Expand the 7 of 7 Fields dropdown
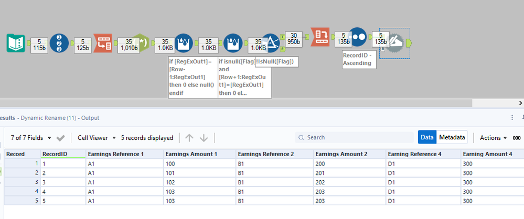The height and width of the screenshot is (219, 524). 31,138
